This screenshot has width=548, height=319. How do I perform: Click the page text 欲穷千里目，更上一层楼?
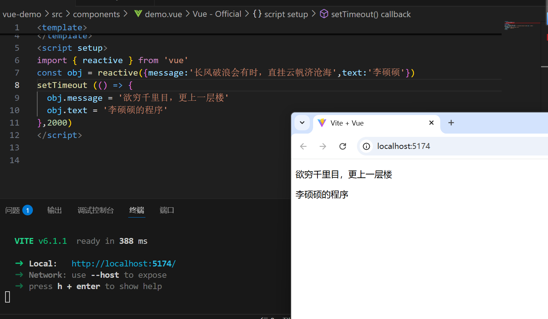[x=344, y=174]
